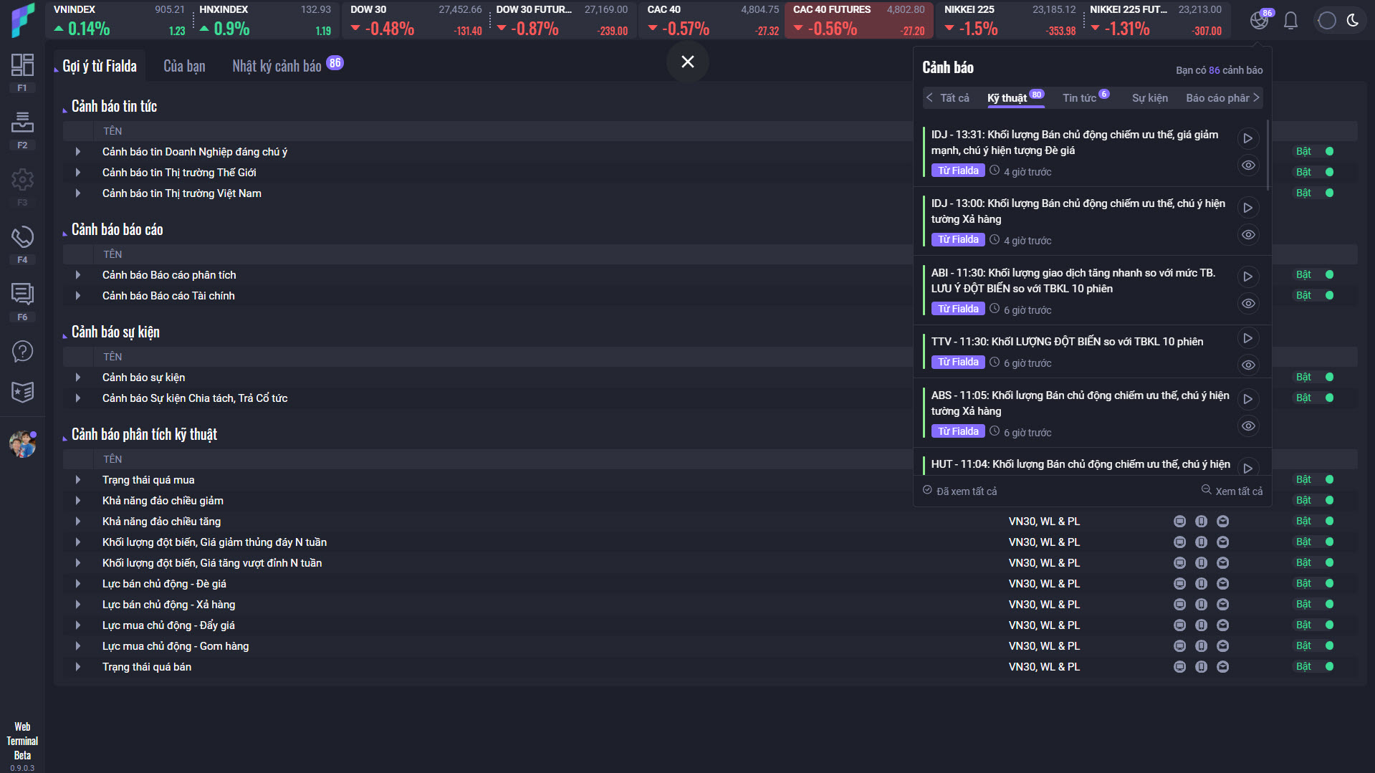Click mobile icon for Lực bán chủ động - Đè giá
Screen dimensions: 1375x773
(x=1201, y=584)
